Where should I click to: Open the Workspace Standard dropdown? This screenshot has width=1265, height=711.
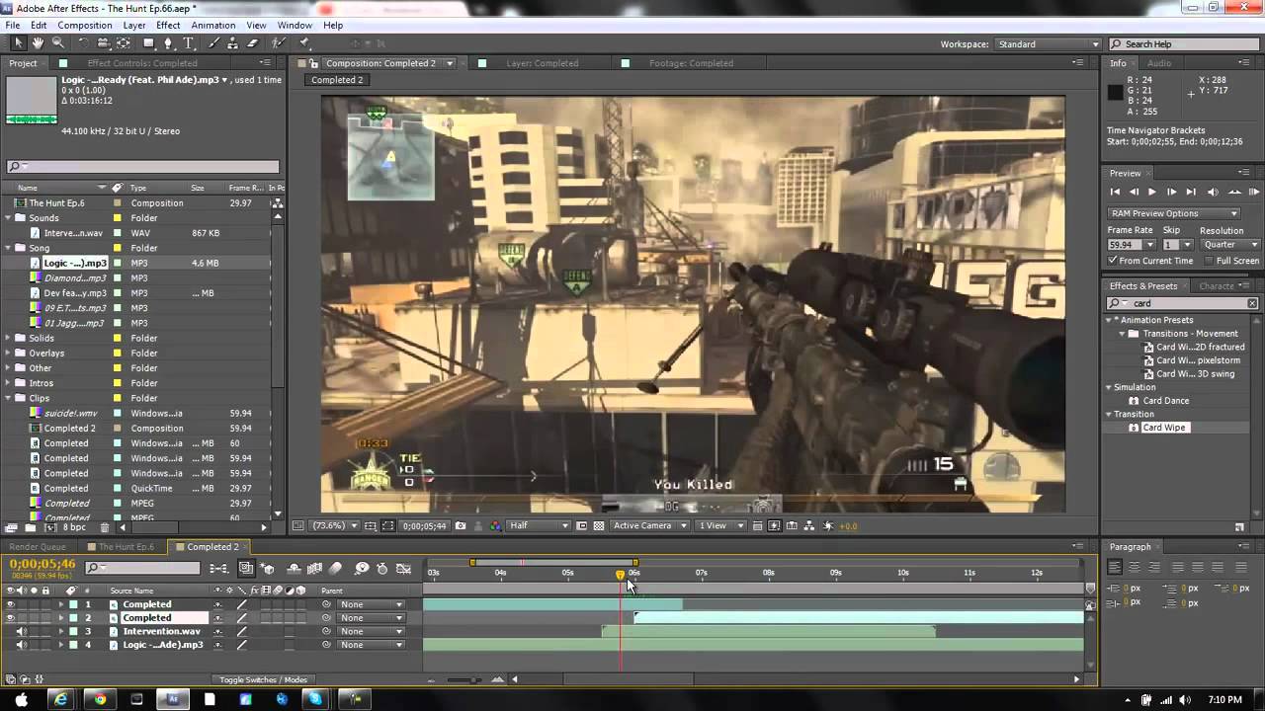pyautogui.click(x=1048, y=44)
